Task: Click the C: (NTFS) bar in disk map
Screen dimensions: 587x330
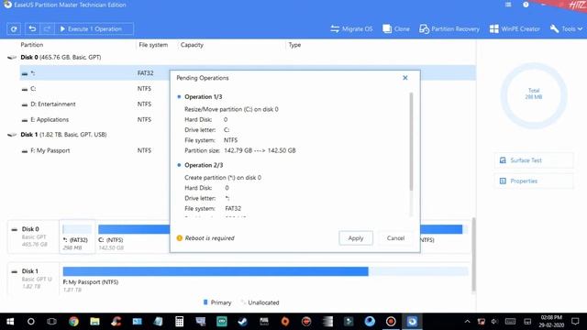Action: point(134,229)
